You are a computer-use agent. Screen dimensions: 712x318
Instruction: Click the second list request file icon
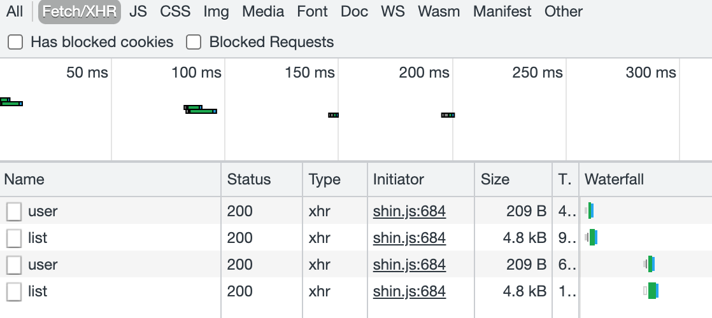pyautogui.click(x=14, y=291)
